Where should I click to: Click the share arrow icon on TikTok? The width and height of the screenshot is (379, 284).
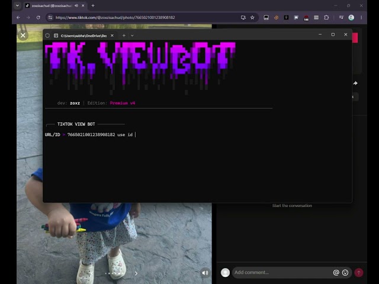click(x=355, y=83)
